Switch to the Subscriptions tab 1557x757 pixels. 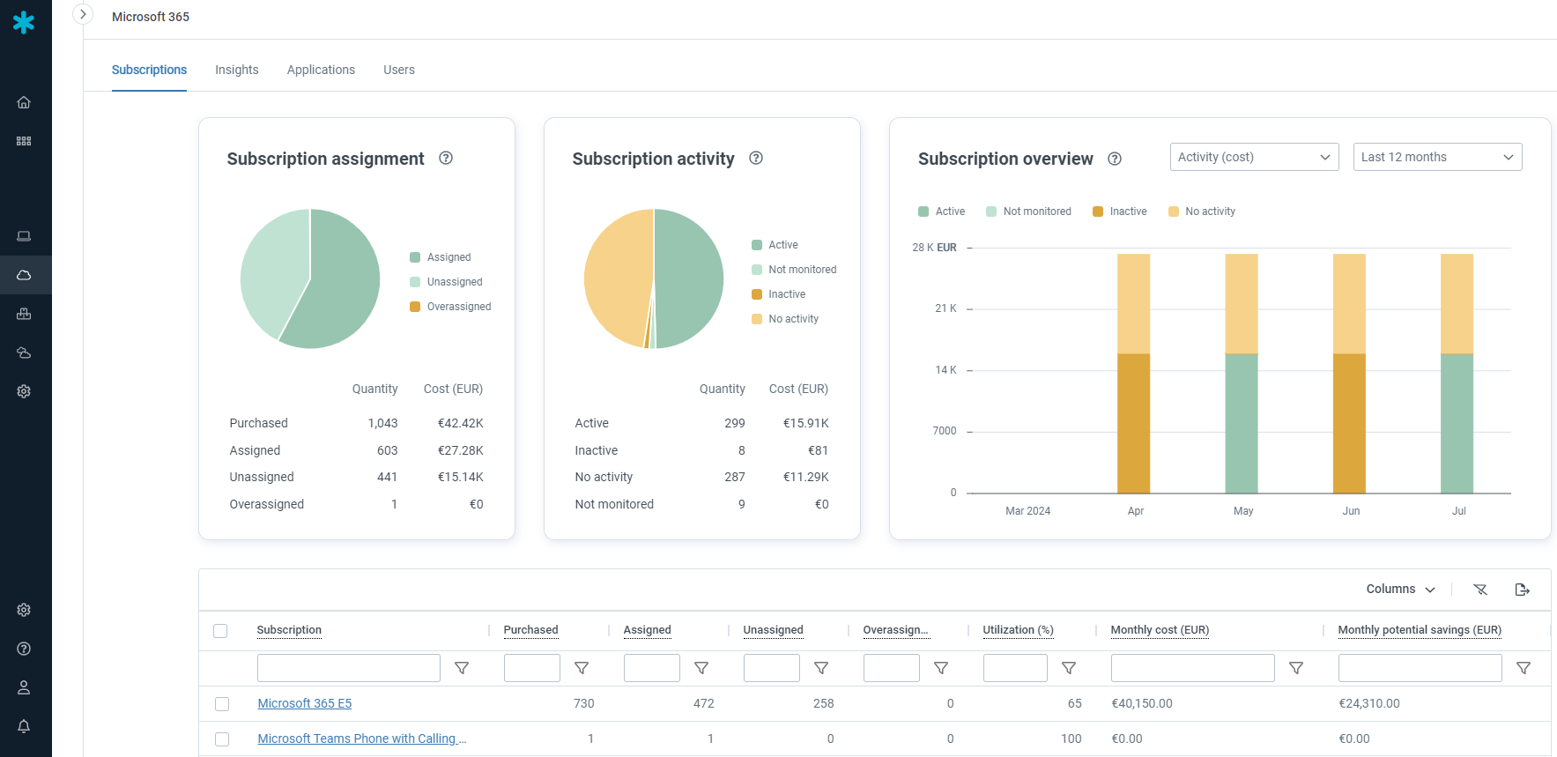[149, 70]
